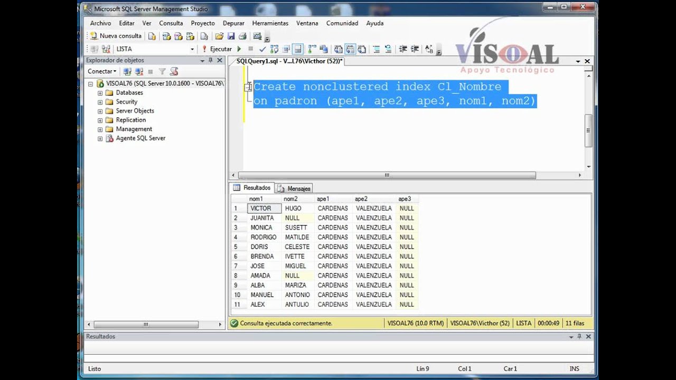Screen dimensions: 676x380
Task: Open a SQL Server Compact query
Action: coord(204,36)
